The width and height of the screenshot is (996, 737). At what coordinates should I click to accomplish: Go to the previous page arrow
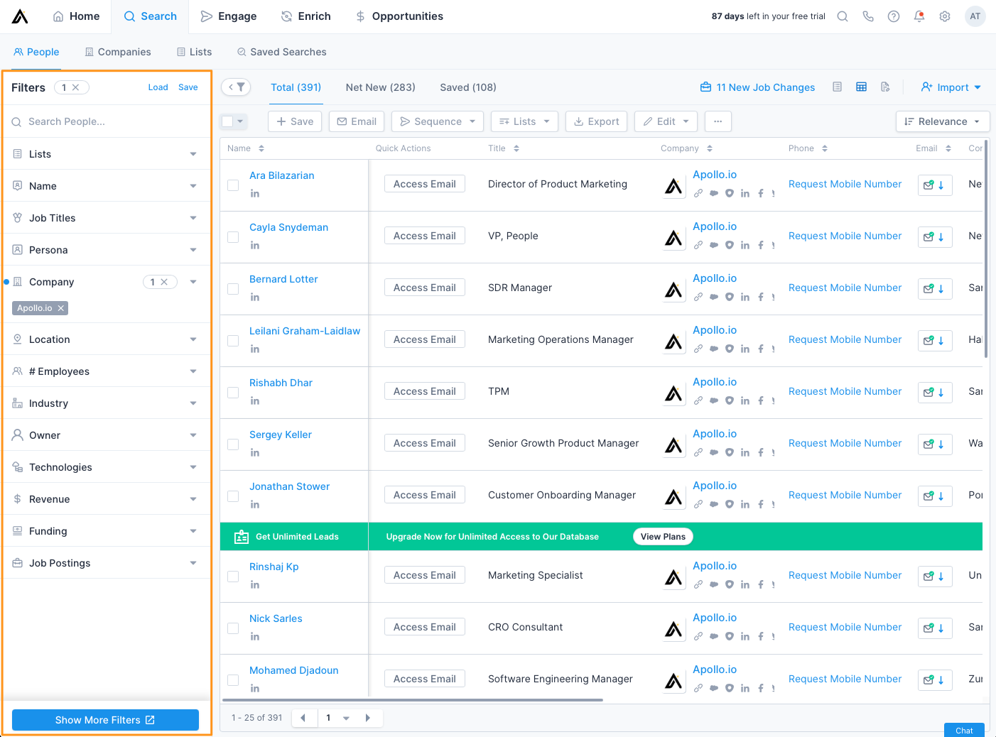[x=303, y=718]
